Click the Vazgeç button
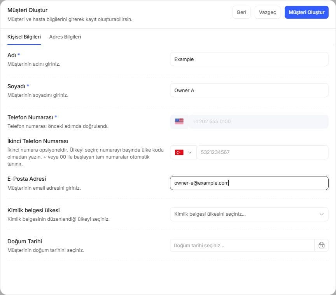 267,12
